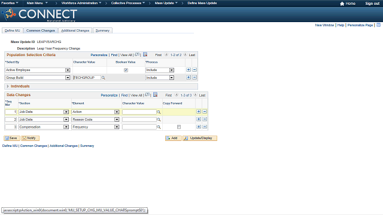Screen dimensions: 383x215
Task: Add row after Active Employee criteria
Action: [189, 70]
